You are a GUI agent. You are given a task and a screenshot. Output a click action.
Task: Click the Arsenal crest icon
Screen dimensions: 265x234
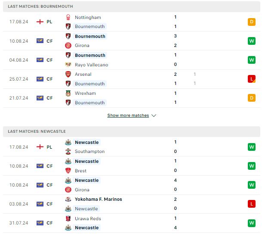(x=68, y=74)
